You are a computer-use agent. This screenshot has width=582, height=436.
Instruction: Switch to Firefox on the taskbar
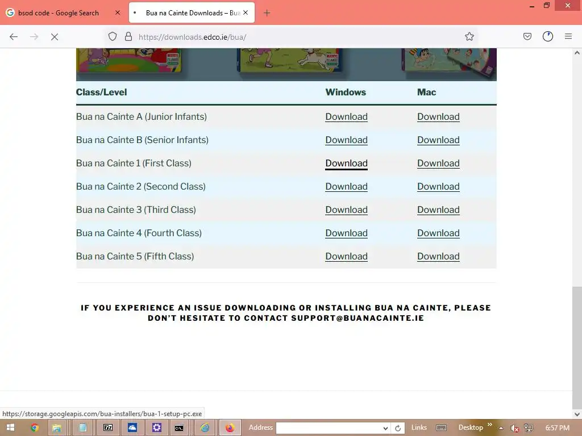[230, 428]
